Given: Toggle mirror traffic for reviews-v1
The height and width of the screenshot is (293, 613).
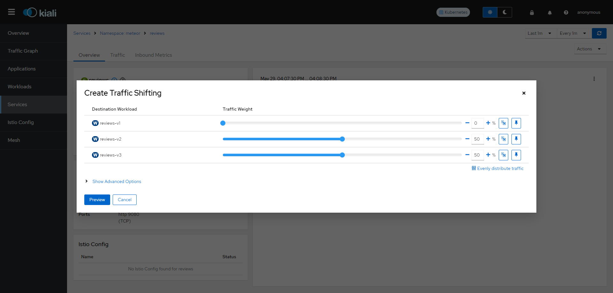Looking at the screenshot, I should (503, 123).
